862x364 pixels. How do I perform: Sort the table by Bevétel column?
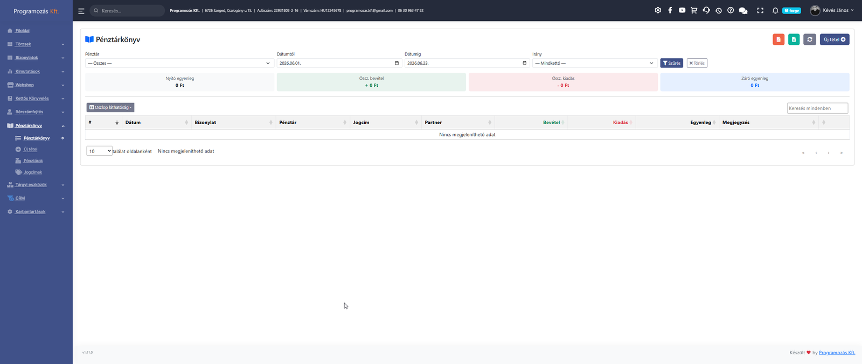click(x=531, y=122)
